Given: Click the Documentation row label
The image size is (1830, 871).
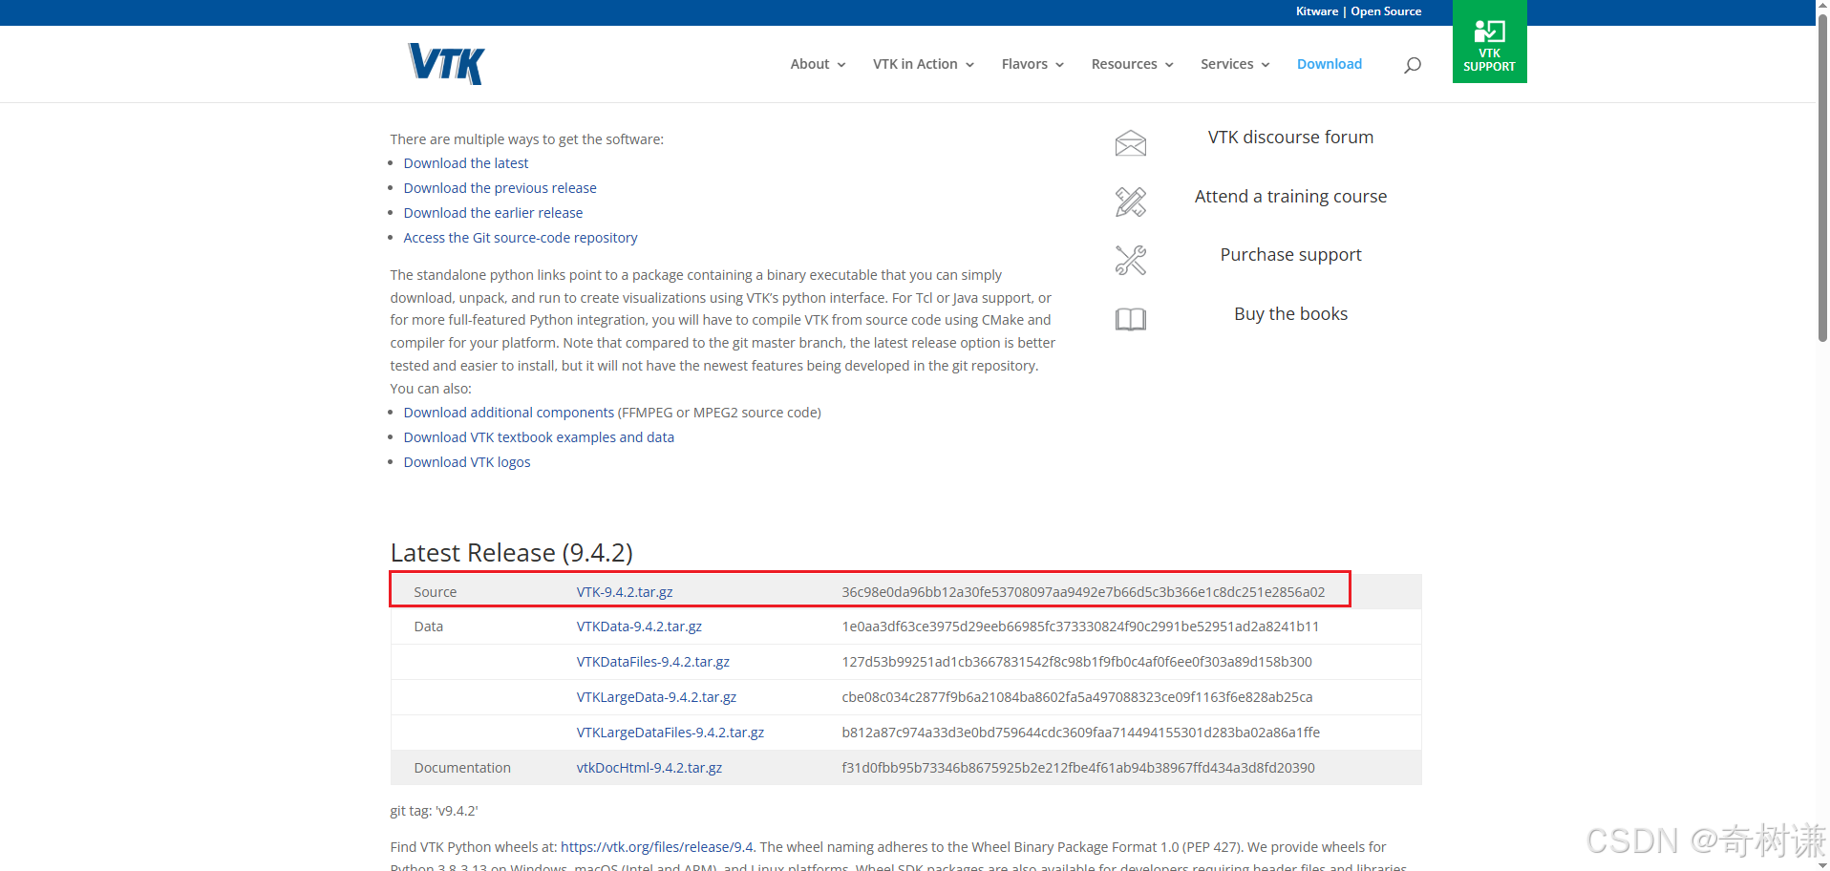Looking at the screenshot, I should [462, 768].
